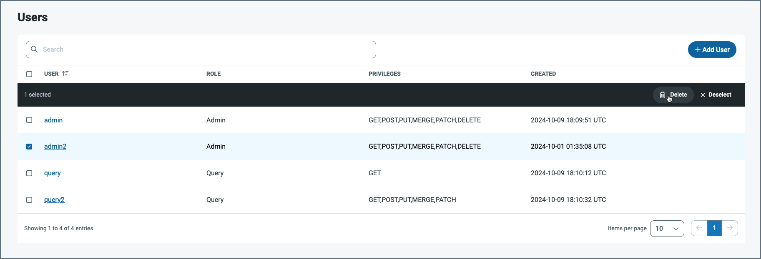Click the X icon to deselect

[x=703, y=95]
